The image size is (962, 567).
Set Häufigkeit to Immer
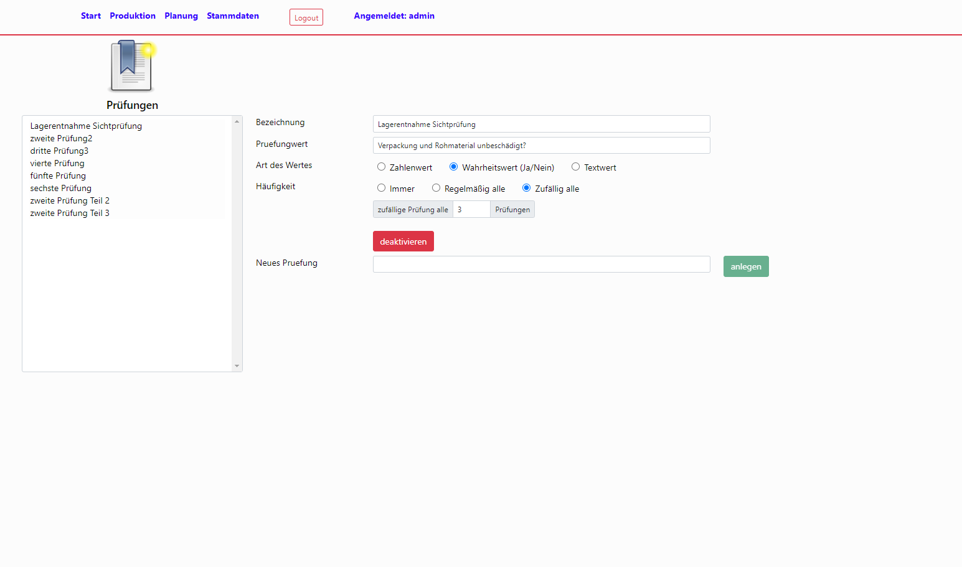click(381, 188)
